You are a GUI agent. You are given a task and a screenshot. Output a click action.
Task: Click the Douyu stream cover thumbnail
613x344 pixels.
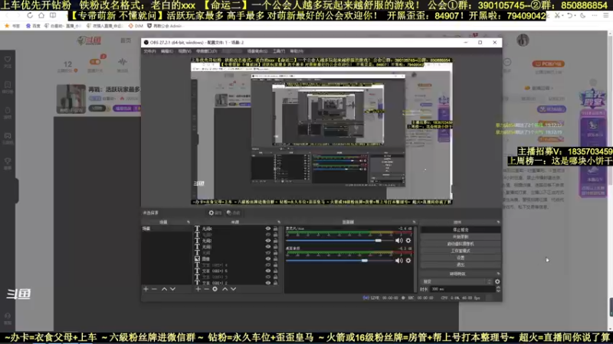[x=70, y=99]
